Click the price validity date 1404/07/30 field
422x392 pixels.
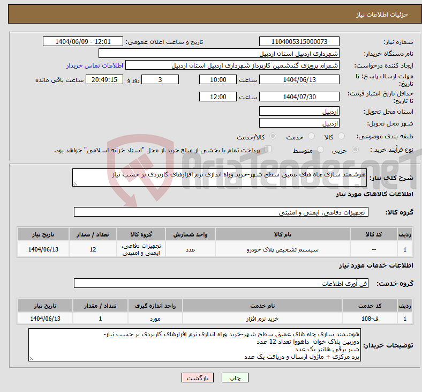coord(299,97)
